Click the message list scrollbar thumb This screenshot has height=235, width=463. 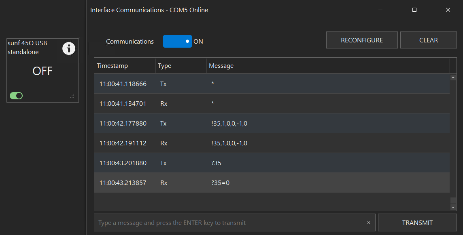(453, 200)
